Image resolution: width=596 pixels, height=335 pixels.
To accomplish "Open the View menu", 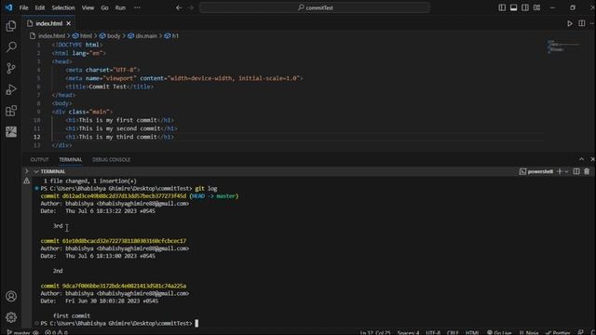I will pyautogui.click(x=88, y=7).
